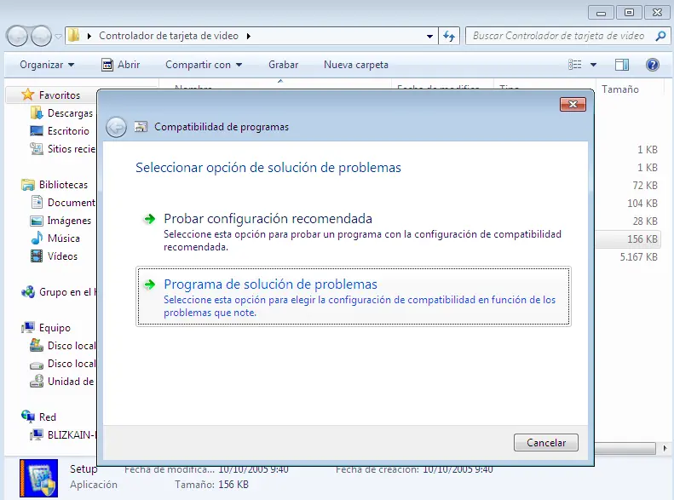The height and width of the screenshot is (500, 674).
Task: Open first Disco local drive
Action: coord(63,346)
